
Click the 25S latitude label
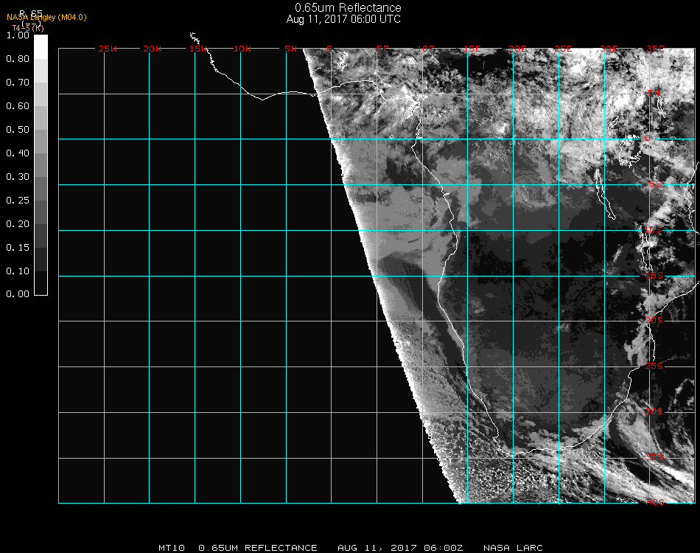pyautogui.click(x=654, y=366)
